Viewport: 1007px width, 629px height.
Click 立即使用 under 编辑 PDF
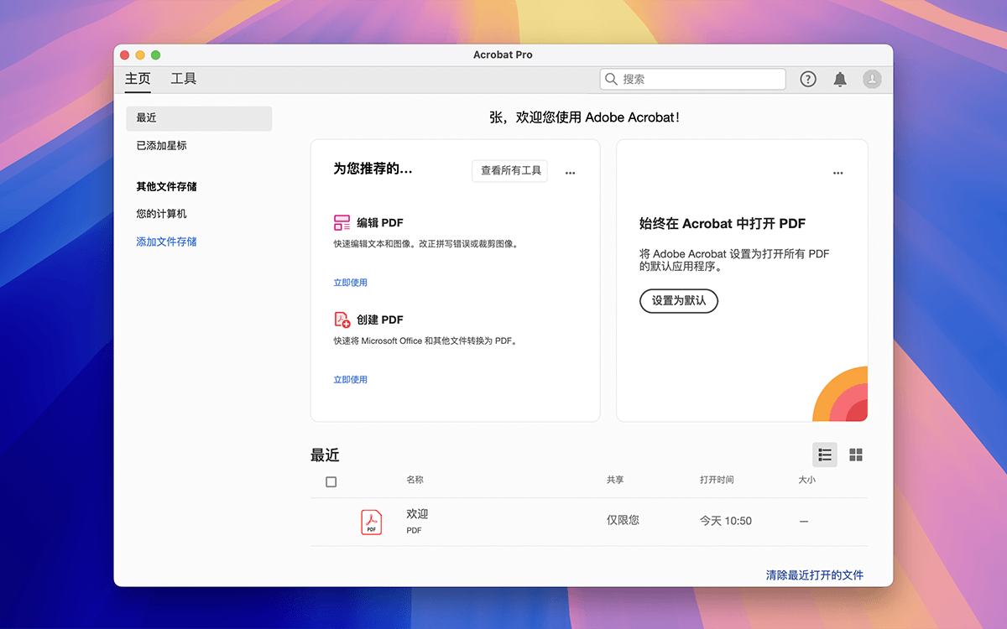coord(351,283)
